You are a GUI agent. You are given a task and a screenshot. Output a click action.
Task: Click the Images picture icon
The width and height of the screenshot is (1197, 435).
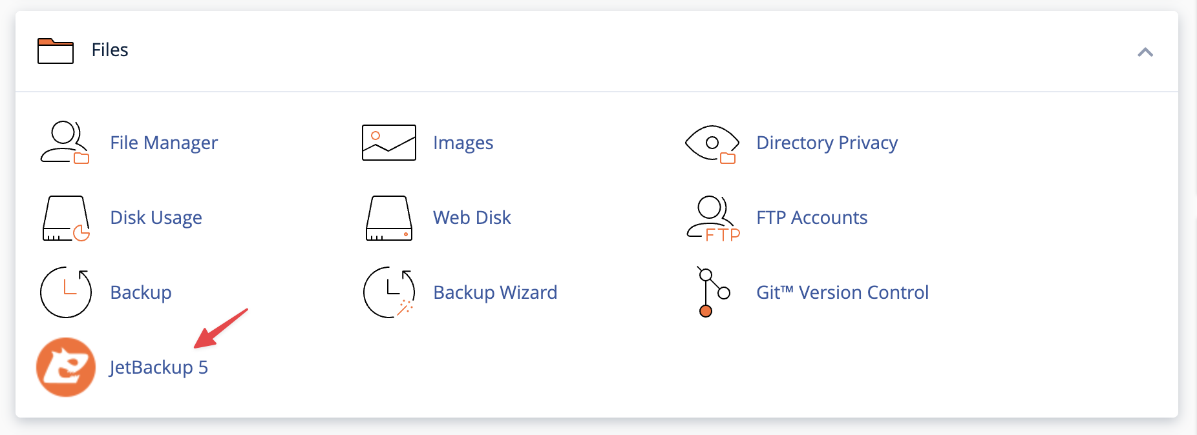(388, 143)
